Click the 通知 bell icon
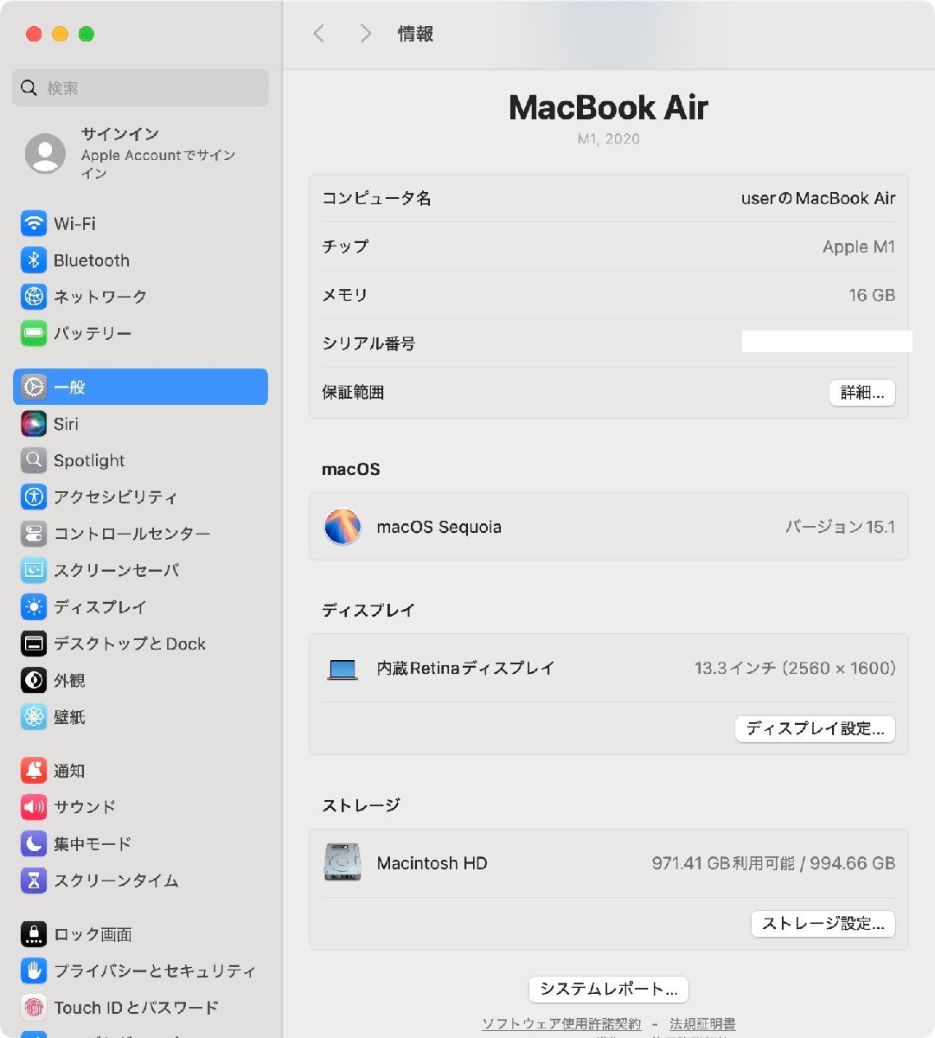The height and width of the screenshot is (1038, 935). click(x=34, y=770)
